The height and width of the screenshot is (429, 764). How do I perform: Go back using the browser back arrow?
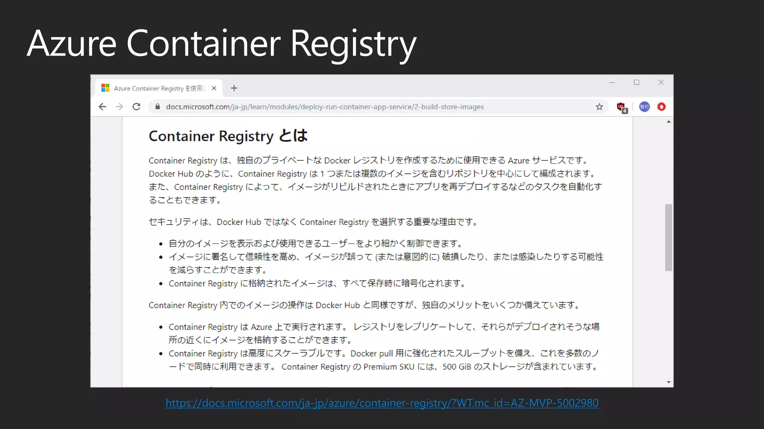click(102, 107)
